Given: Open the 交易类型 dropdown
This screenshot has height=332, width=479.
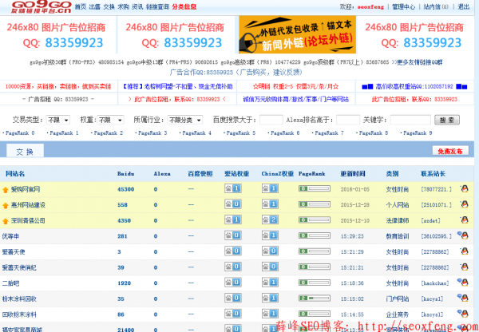Looking at the screenshot, I should coord(57,120).
